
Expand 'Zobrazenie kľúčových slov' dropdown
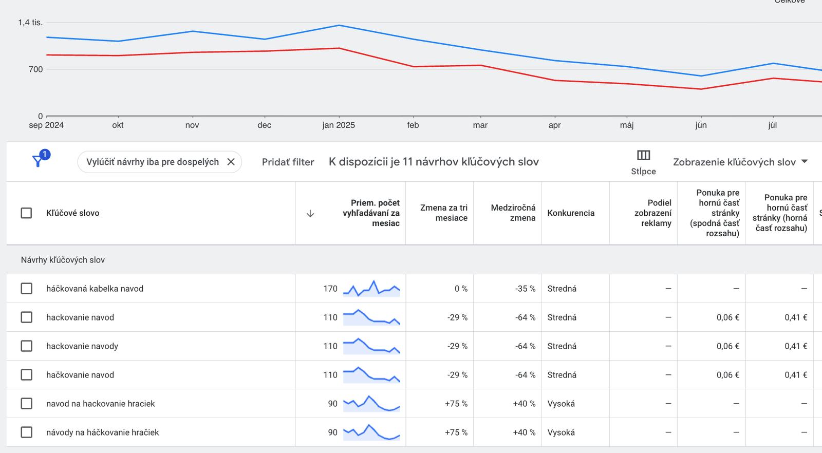[740, 162]
